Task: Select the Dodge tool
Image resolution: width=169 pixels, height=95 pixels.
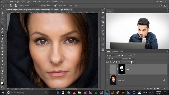Action: (2, 55)
